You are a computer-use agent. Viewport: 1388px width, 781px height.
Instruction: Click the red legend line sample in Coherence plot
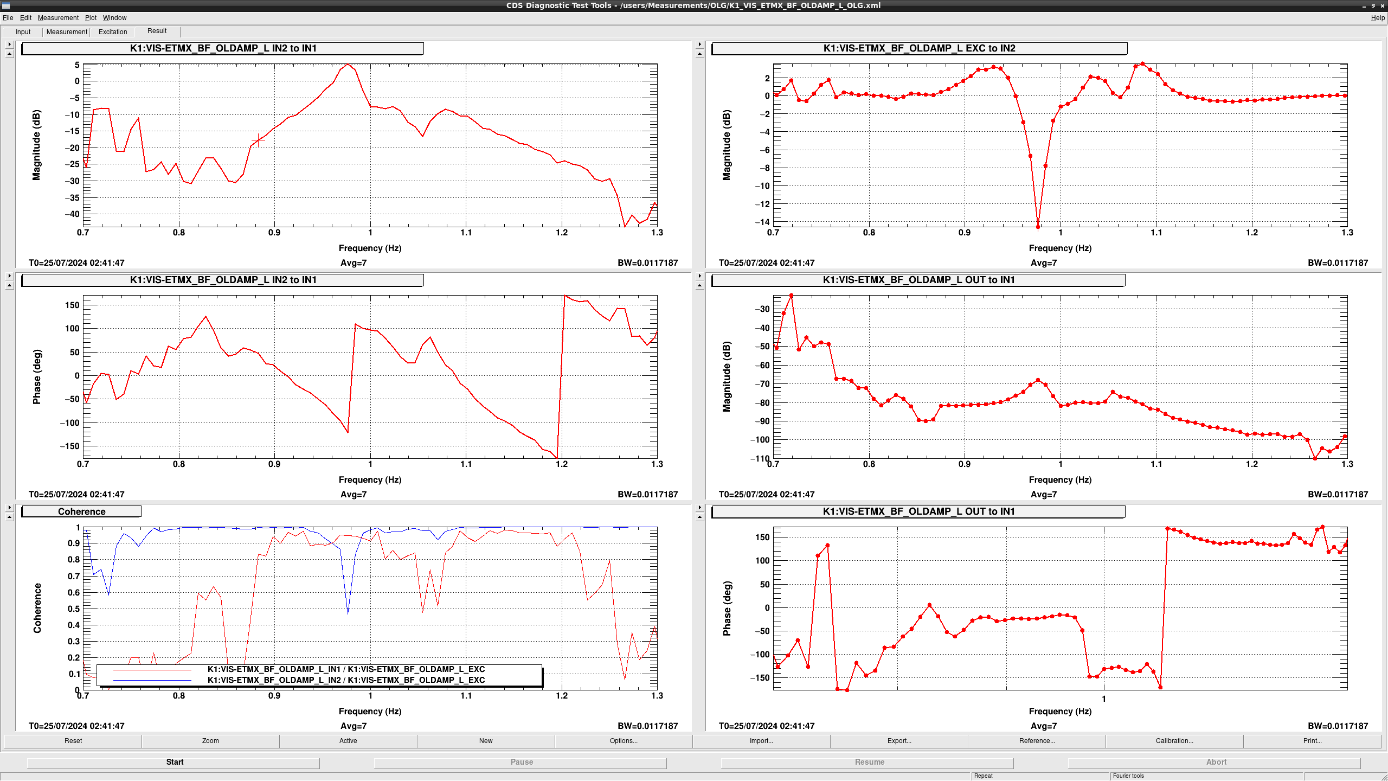click(152, 670)
